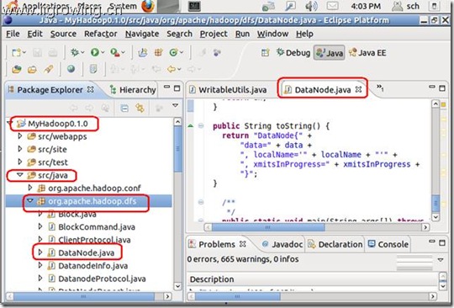454x308 pixels.
Task: Click the mail envelope icon in top panel
Action: click(x=332, y=6)
